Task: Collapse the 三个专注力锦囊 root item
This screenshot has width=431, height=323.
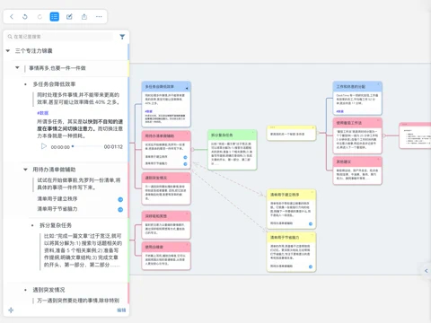Action: coord(8,51)
